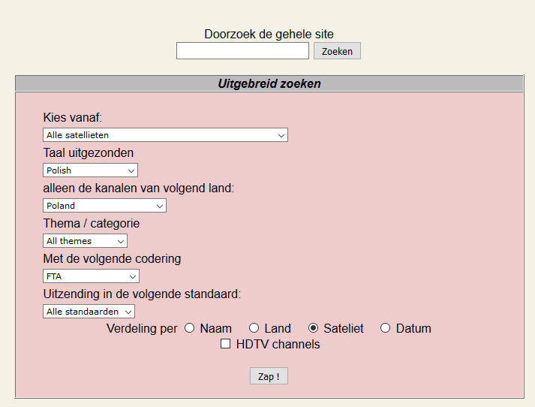The width and height of the screenshot is (535, 407).
Task: Select the Naam radio button
Action: point(189,328)
